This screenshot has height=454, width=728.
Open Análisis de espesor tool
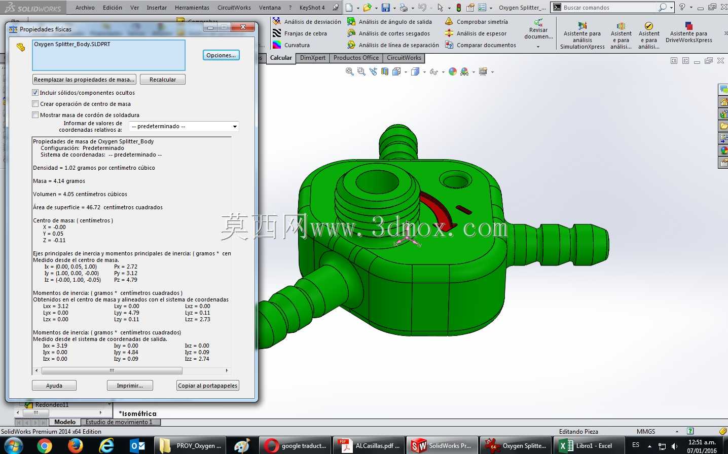pos(476,33)
